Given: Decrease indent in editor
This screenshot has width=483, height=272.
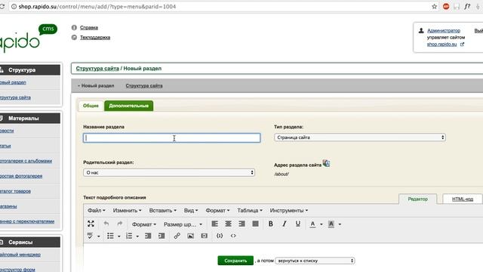Looking at the screenshot, I should click(x=148, y=236).
